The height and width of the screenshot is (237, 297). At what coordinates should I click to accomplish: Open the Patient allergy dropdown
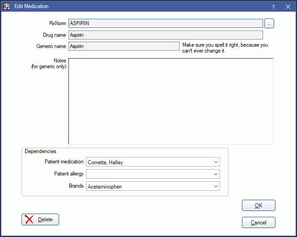click(153, 174)
